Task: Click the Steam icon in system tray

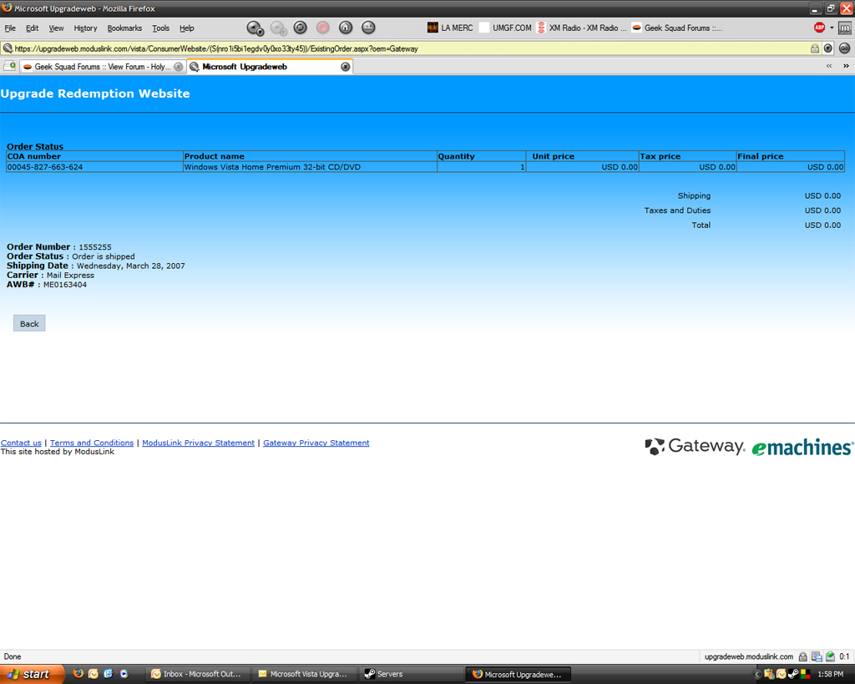Action: [x=793, y=674]
